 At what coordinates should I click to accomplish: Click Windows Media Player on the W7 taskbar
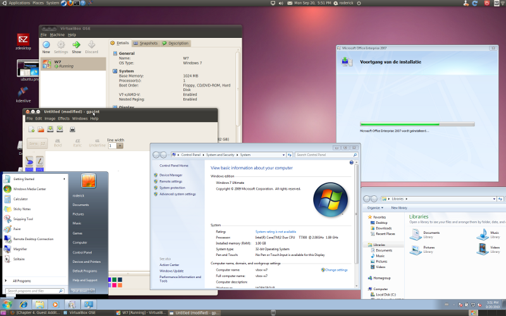56,304
